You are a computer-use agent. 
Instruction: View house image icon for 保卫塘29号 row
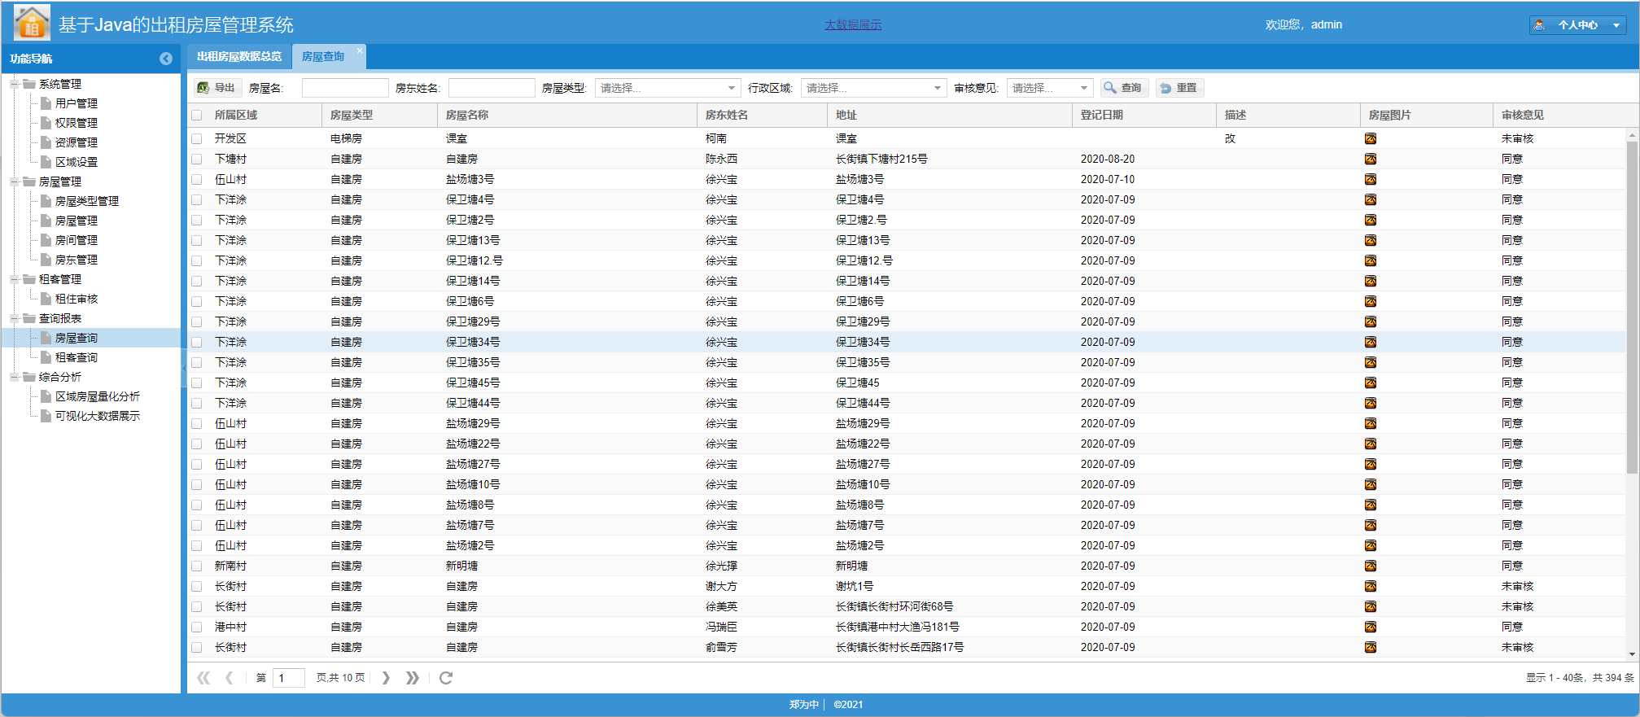click(x=1371, y=322)
